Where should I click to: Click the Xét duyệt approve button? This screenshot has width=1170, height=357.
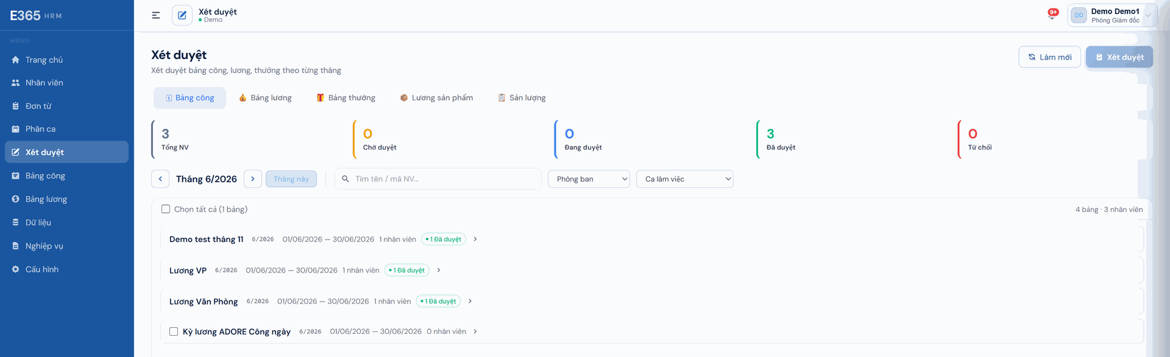coord(1119,57)
